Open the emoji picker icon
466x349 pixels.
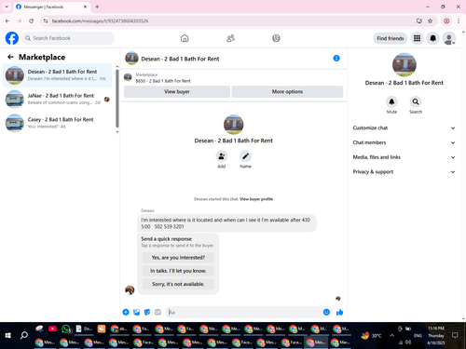tap(326, 312)
